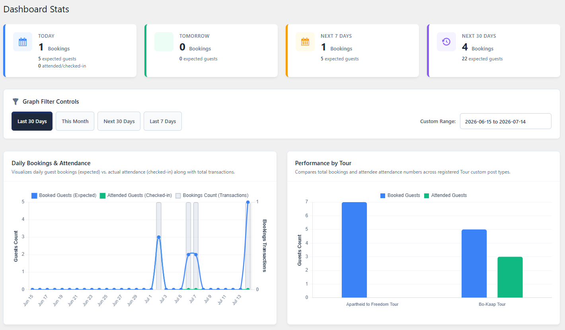Toggle Attended Guests (Checked-in) legend item

pos(136,195)
